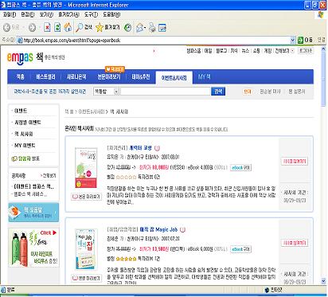Click Magic Job's red 시사회 참여하기 button
This screenshot has width=328, height=297.
295,243
